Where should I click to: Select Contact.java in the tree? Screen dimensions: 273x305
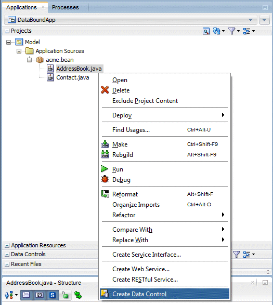(73, 77)
